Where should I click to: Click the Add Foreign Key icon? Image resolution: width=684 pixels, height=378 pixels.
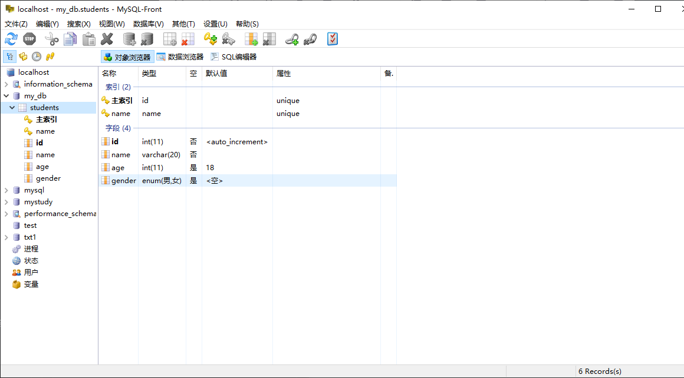click(x=291, y=39)
